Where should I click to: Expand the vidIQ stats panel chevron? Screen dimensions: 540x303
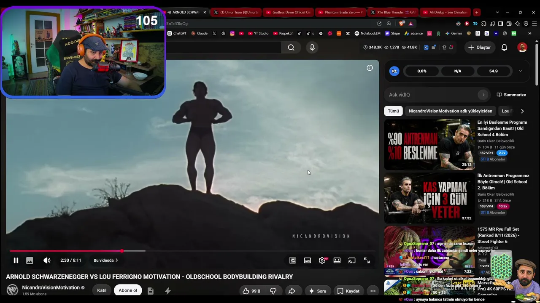pyautogui.click(x=520, y=71)
